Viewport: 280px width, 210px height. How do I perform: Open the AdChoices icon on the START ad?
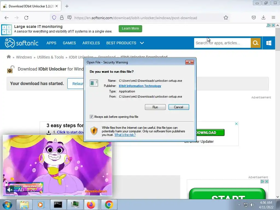262,182
